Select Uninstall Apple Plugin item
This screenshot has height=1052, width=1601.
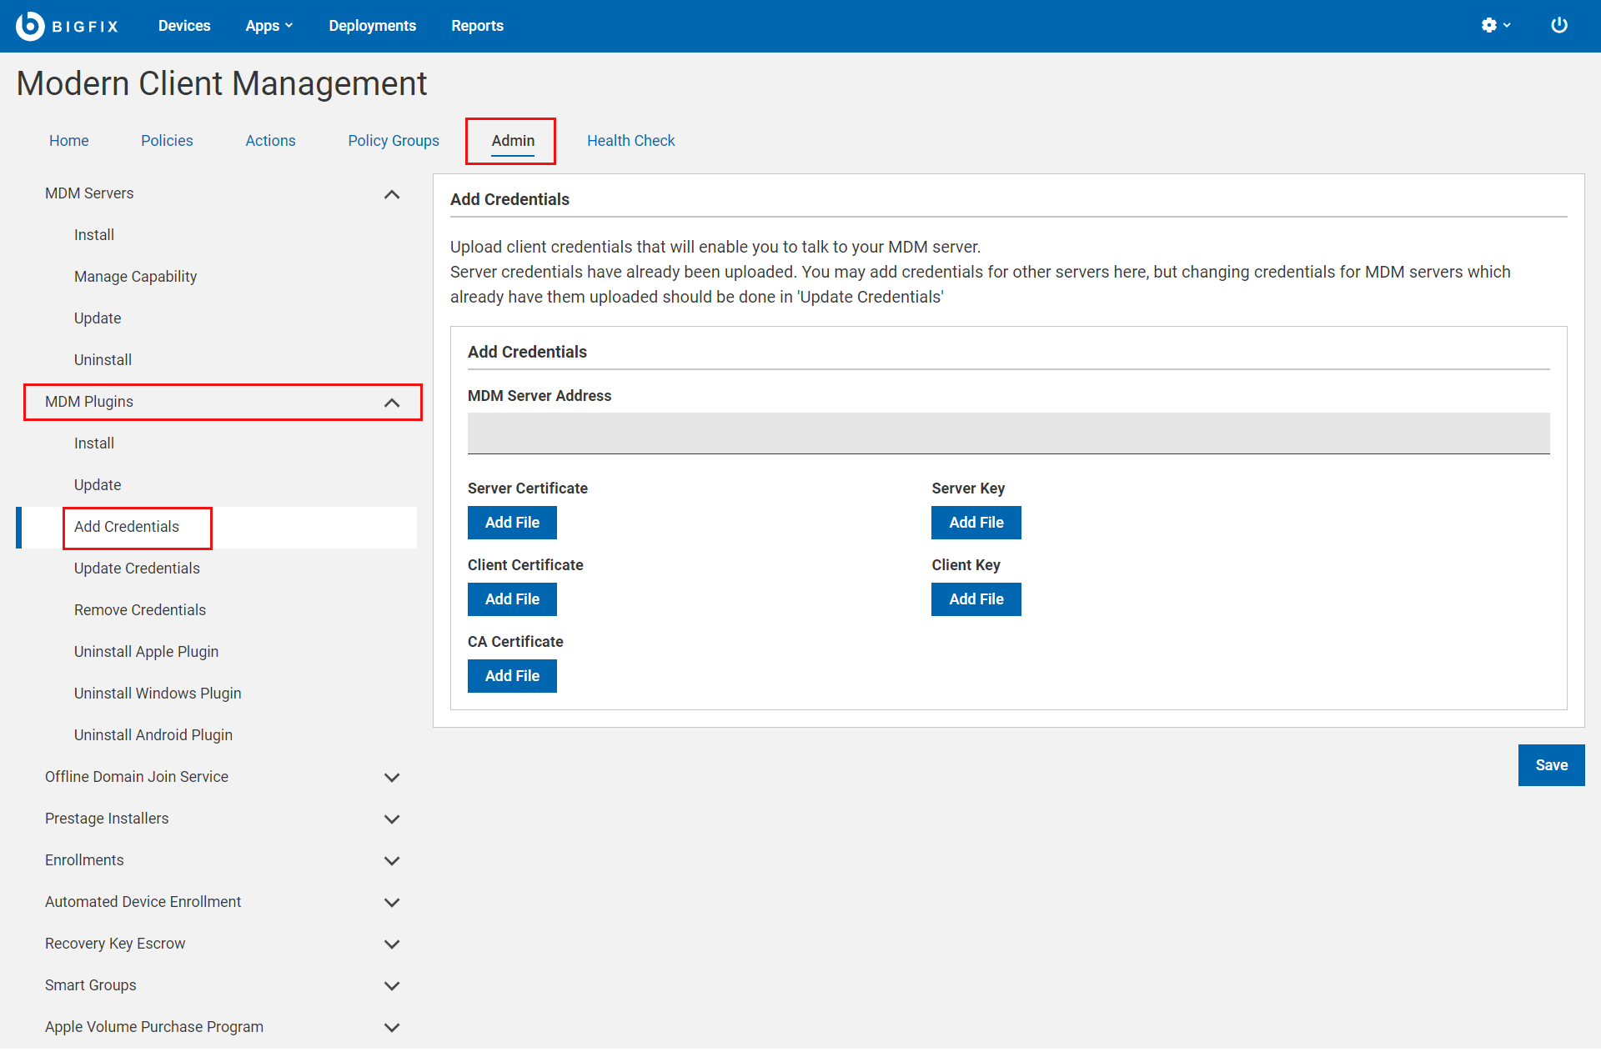pyautogui.click(x=146, y=652)
